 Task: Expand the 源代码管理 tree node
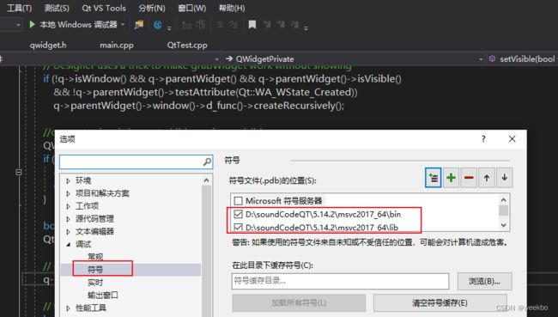click(68, 219)
